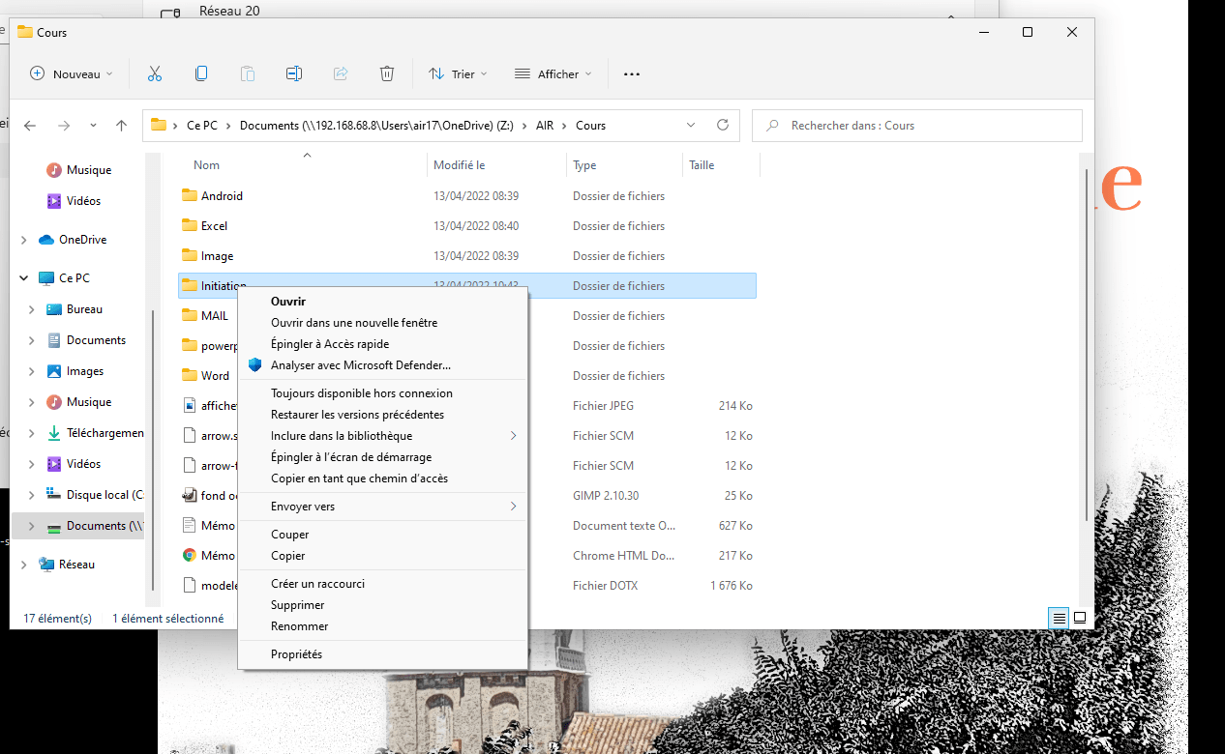Image resolution: width=1225 pixels, height=754 pixels.
Task: Open the address bar history dropdown
Action: click(691, 125)
